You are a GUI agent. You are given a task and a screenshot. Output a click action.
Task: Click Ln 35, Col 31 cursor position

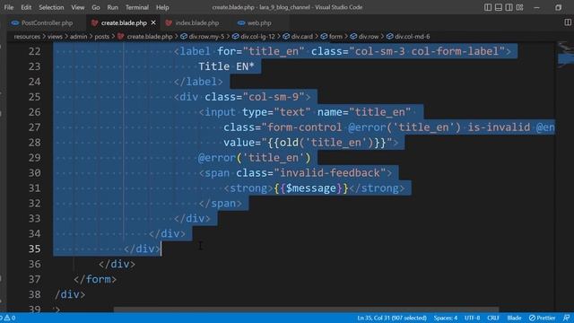tap(392, 318)
